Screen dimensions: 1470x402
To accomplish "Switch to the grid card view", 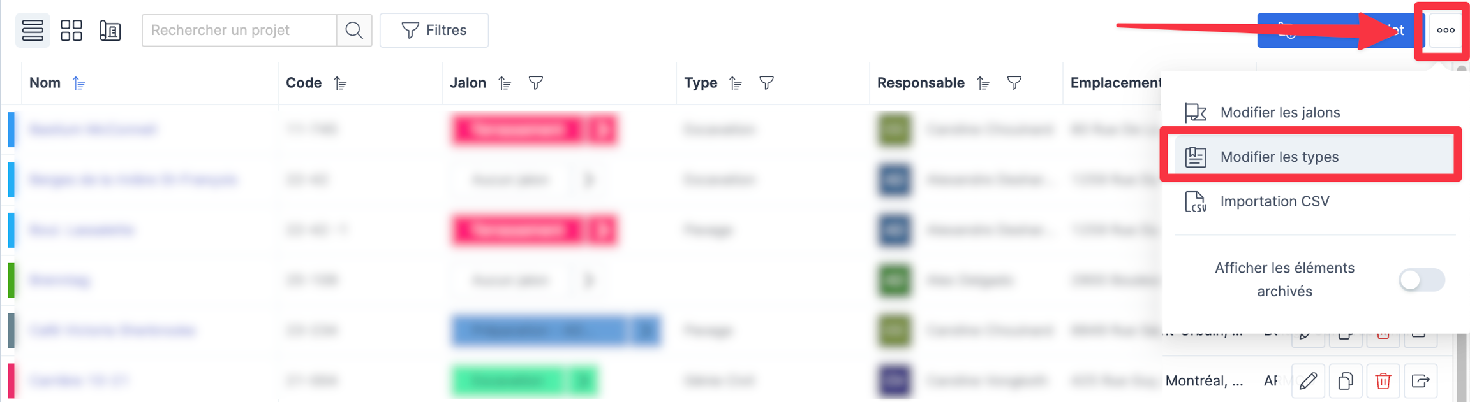I will (71, 30).
